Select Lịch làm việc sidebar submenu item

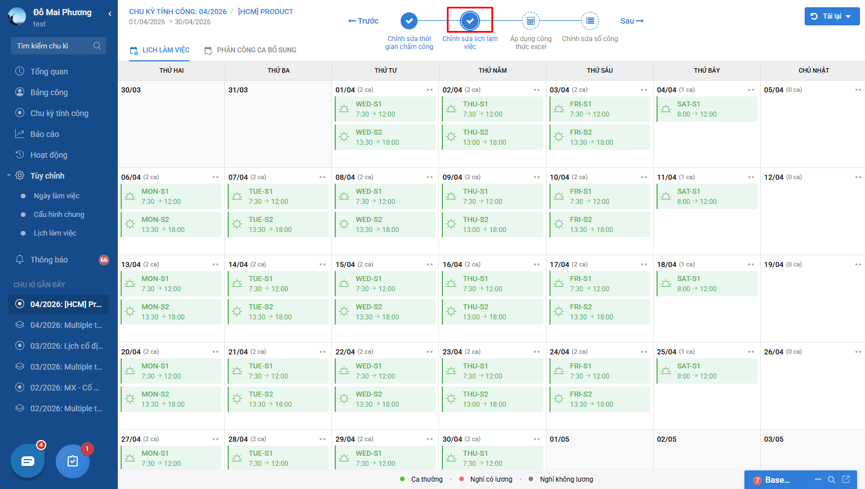(55, 233)
